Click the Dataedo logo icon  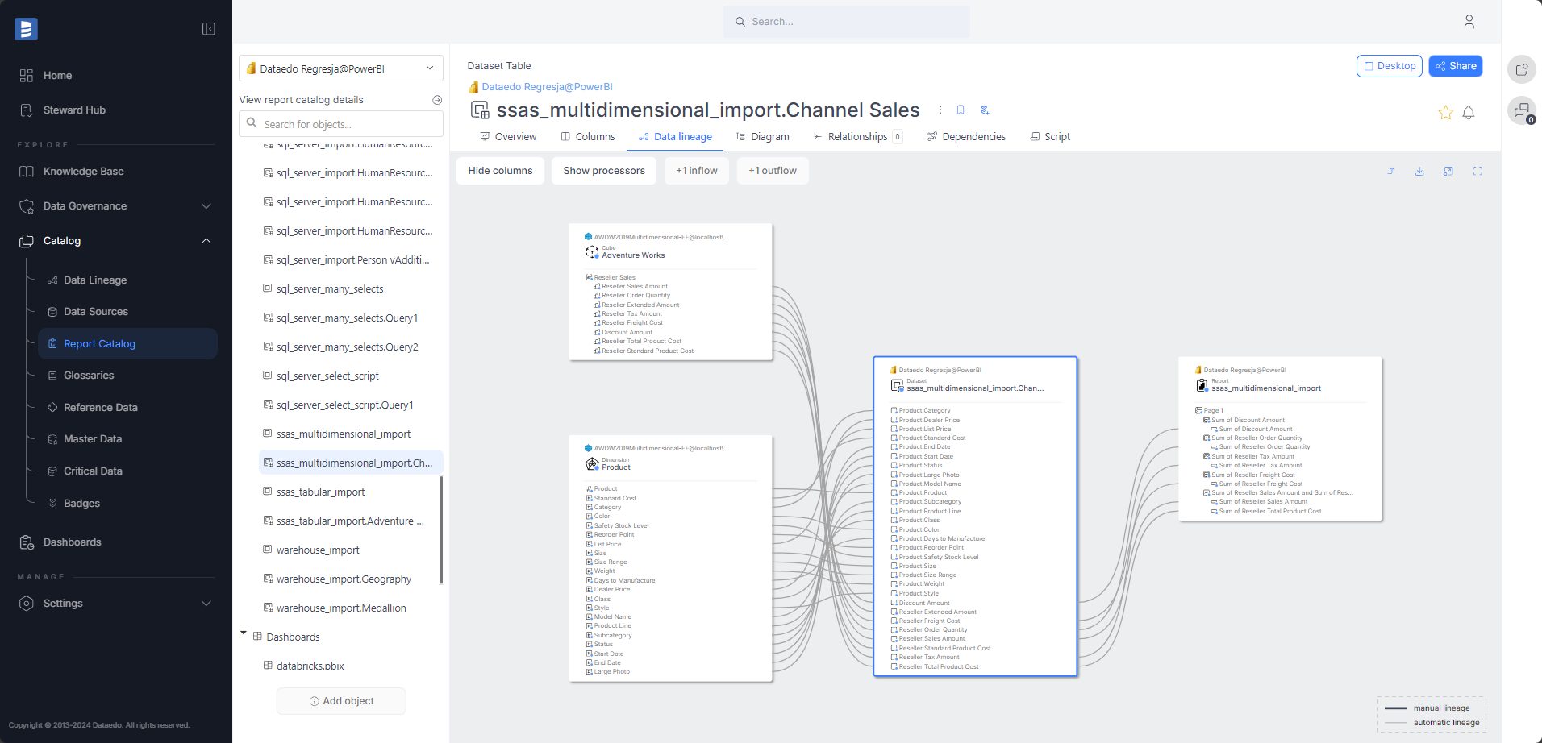point(26,29)
